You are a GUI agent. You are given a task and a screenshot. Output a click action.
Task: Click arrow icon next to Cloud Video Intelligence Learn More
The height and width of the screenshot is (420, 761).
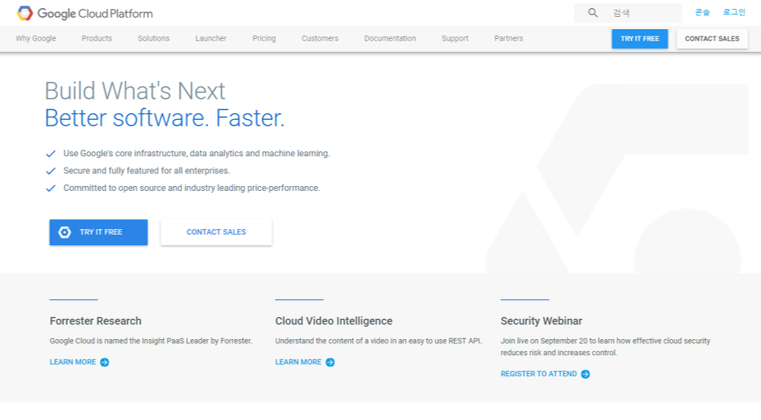pyautogui.click(x=330, y=363)
